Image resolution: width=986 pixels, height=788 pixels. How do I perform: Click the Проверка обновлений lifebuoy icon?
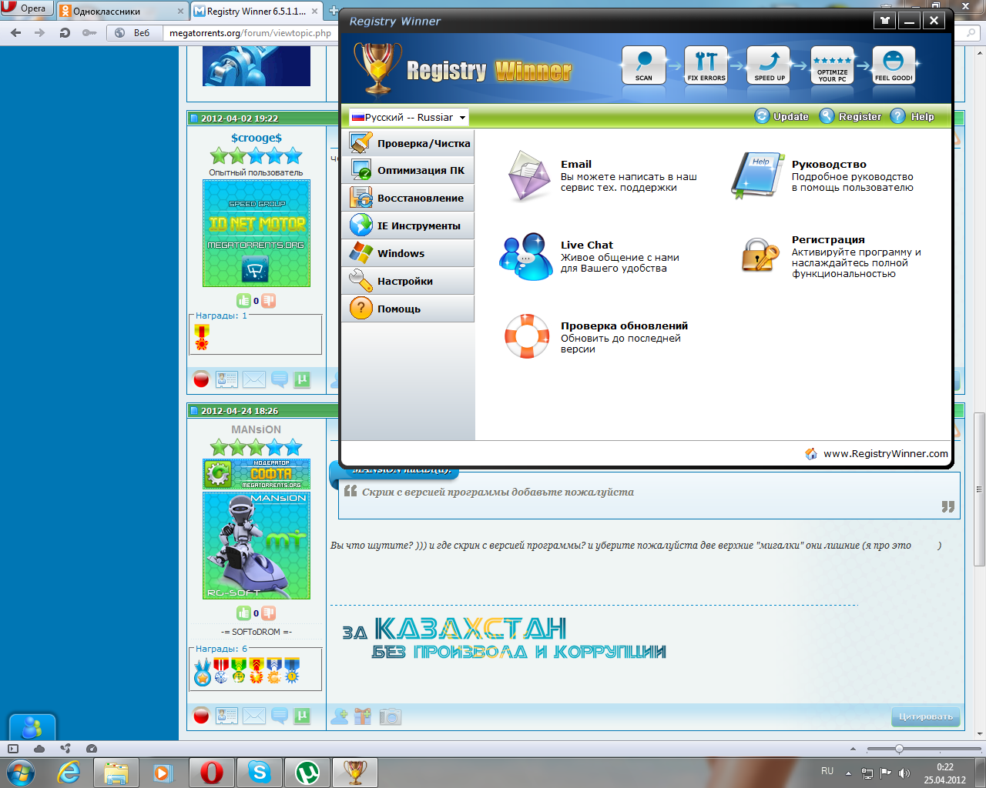point(527,336)
